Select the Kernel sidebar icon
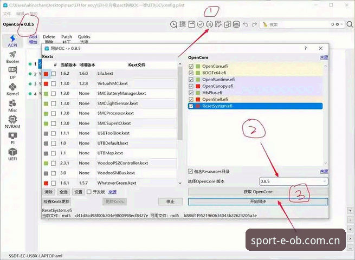This screenshot has height=260, width=355. point(12,89)
